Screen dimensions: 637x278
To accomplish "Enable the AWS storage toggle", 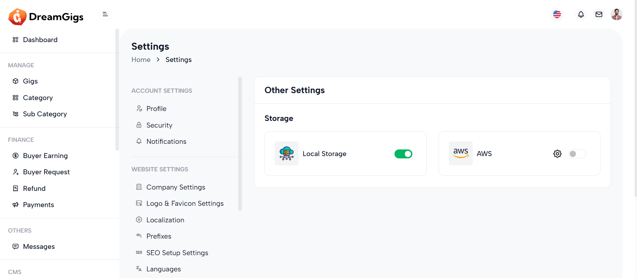I will [577, 154].
